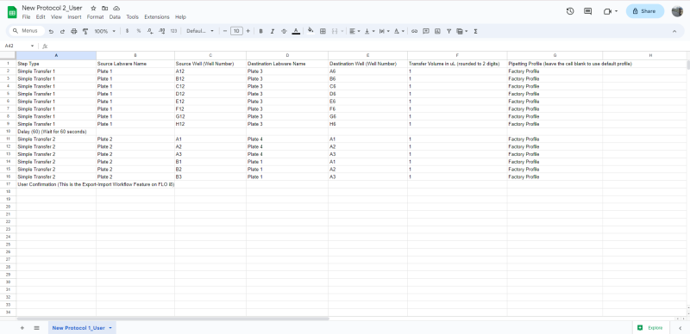The width and height of the screenshot is (690, 334).
Task: Click the Name Box showing A42
Action: [x=19, y=46]
